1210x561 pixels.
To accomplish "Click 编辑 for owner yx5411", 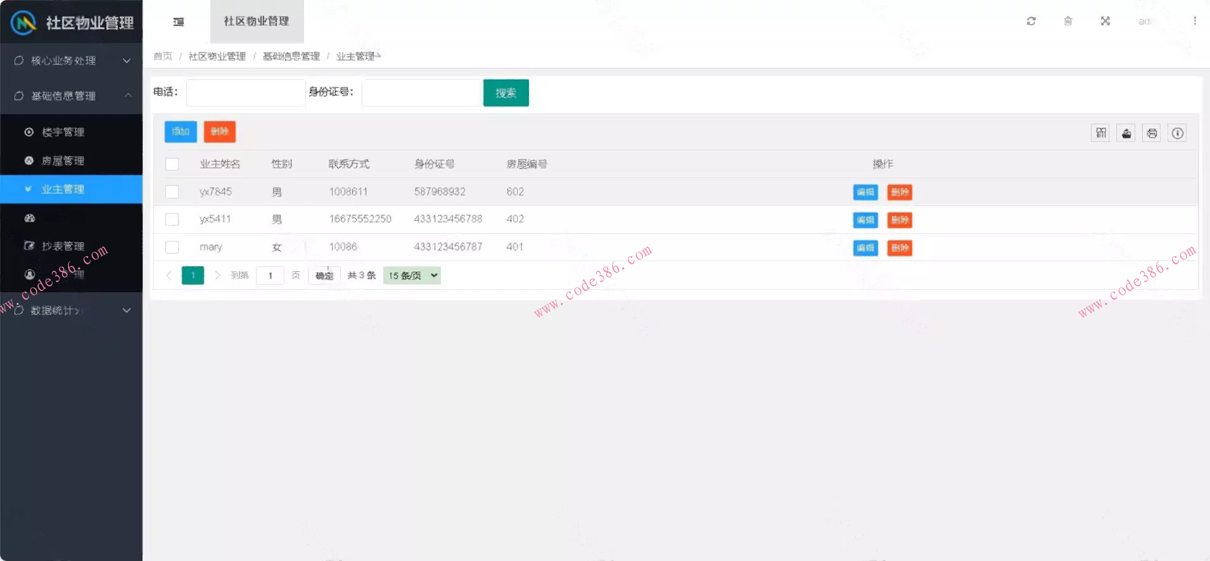I will [x=865, y=220].
